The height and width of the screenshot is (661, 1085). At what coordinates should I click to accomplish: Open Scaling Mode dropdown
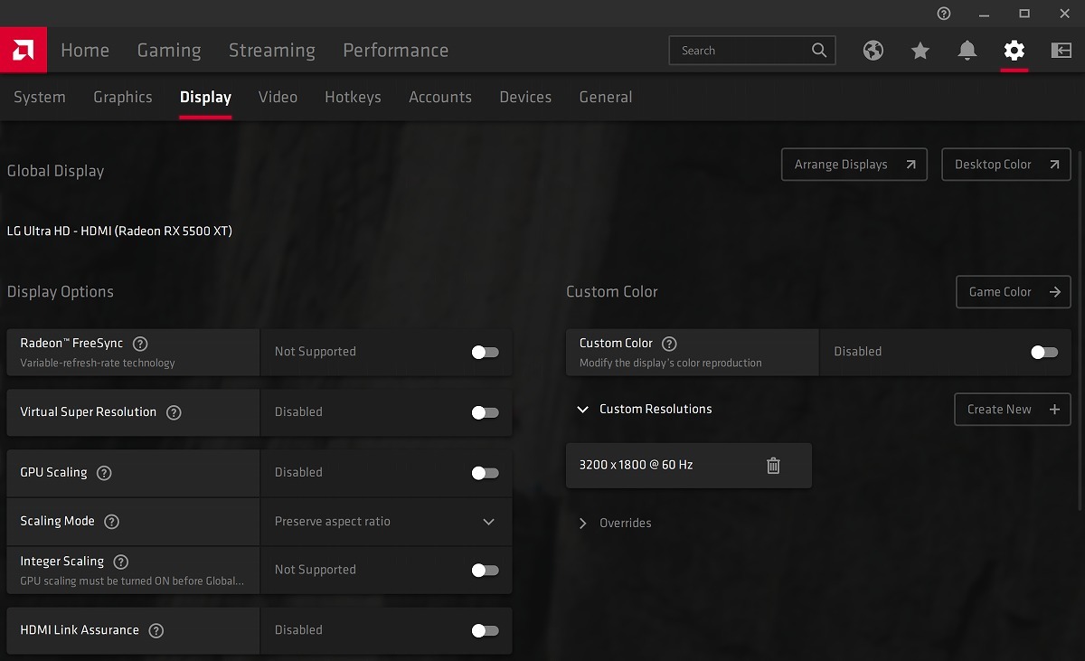tap(386, 522)
